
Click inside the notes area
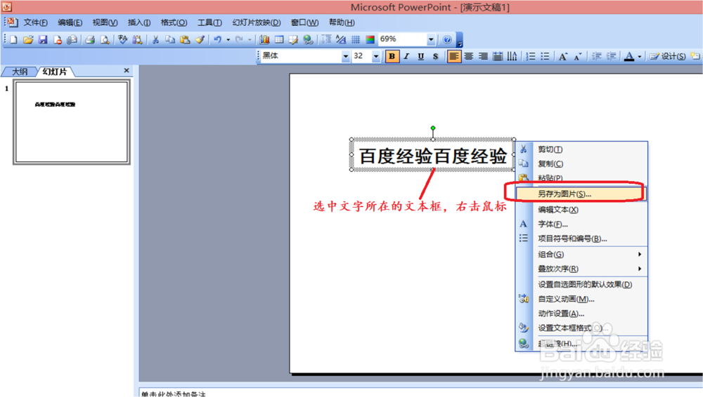[420, 392]
